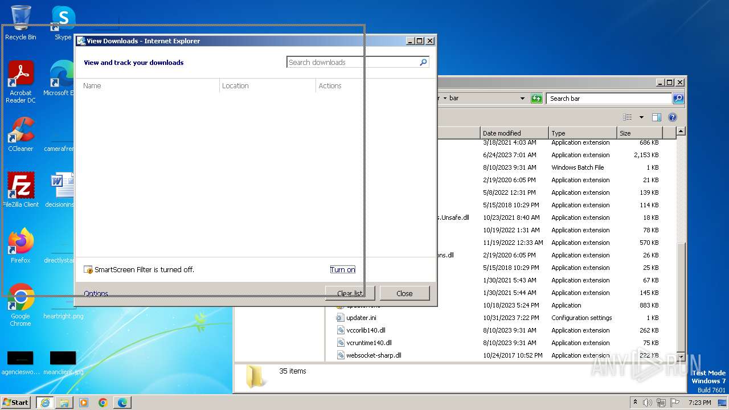Toggle the Explorer preview pane
This screenshot has height=410, width=729.
(x=657, y=117)
